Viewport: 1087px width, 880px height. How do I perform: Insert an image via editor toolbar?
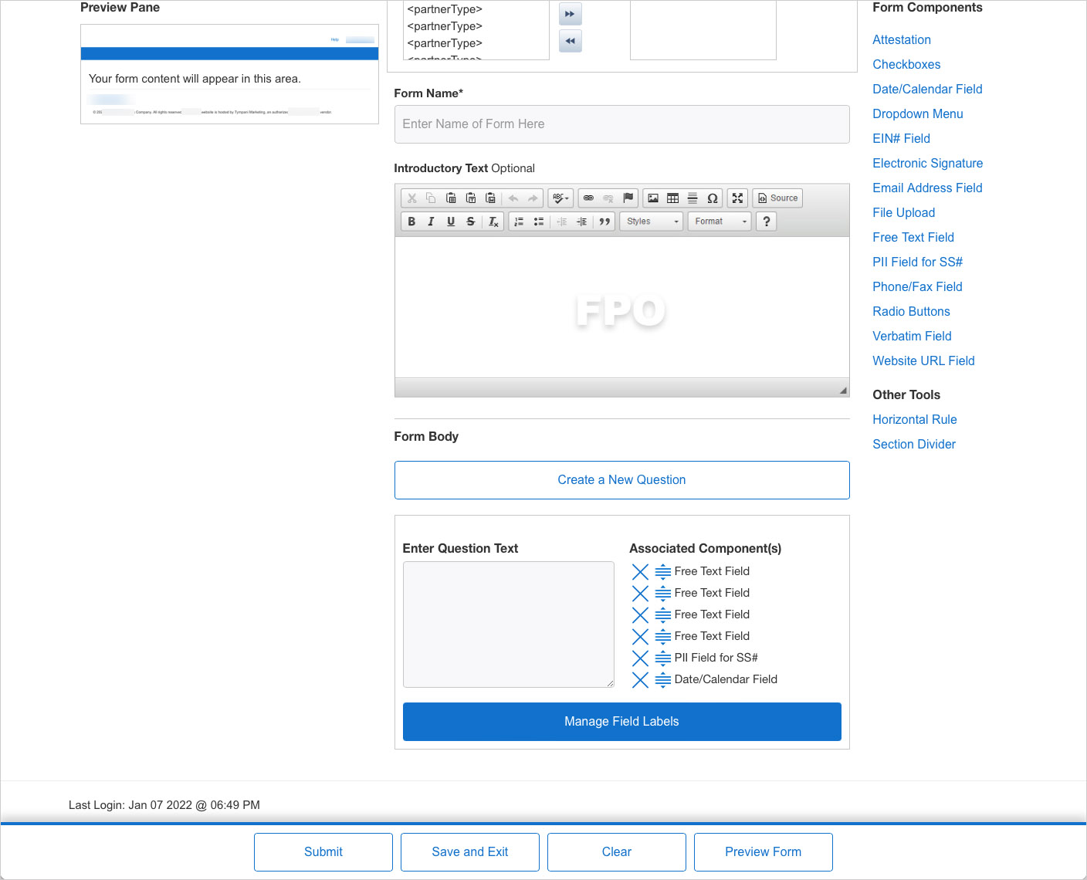pyautogui.click(x=653, y=198)
